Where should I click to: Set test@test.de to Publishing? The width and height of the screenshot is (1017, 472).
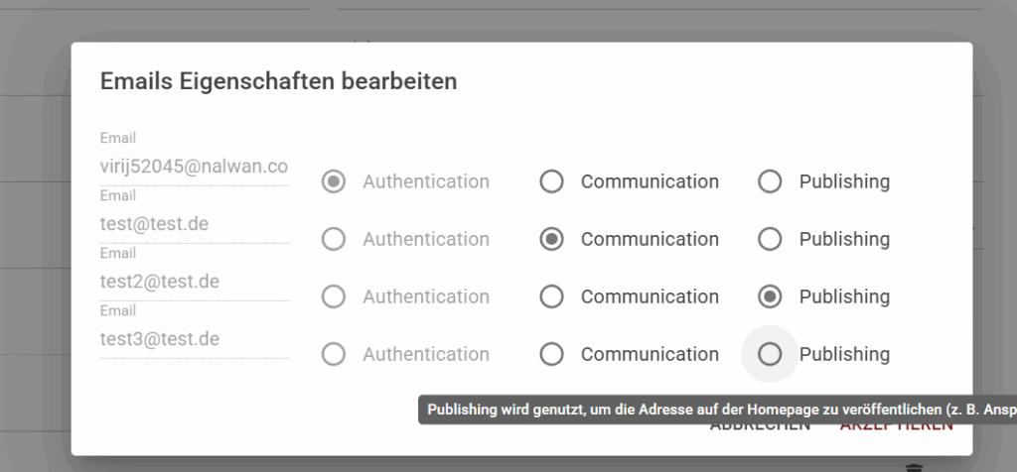click(x=770, y=240)
